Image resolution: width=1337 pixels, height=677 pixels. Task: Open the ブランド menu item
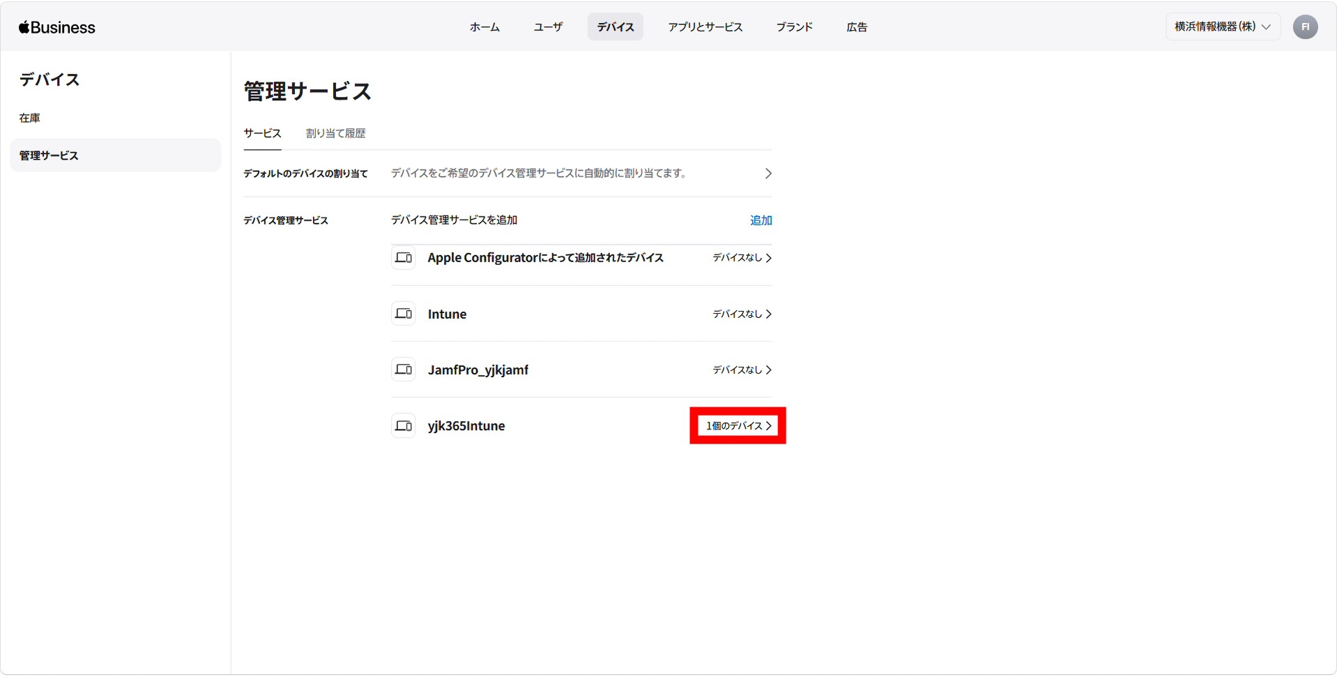(x=795, y=27)
